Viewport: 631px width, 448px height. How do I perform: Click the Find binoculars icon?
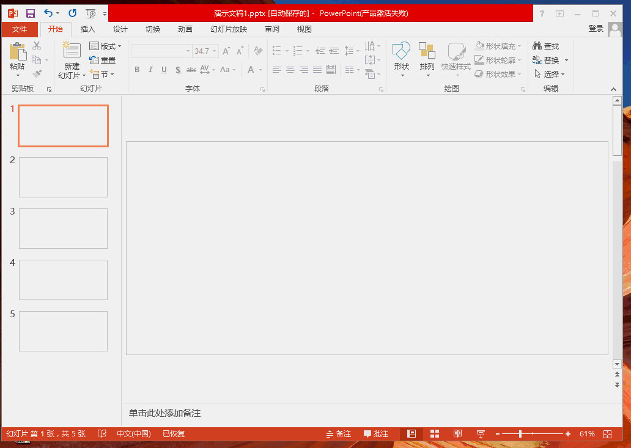(537, 46)
